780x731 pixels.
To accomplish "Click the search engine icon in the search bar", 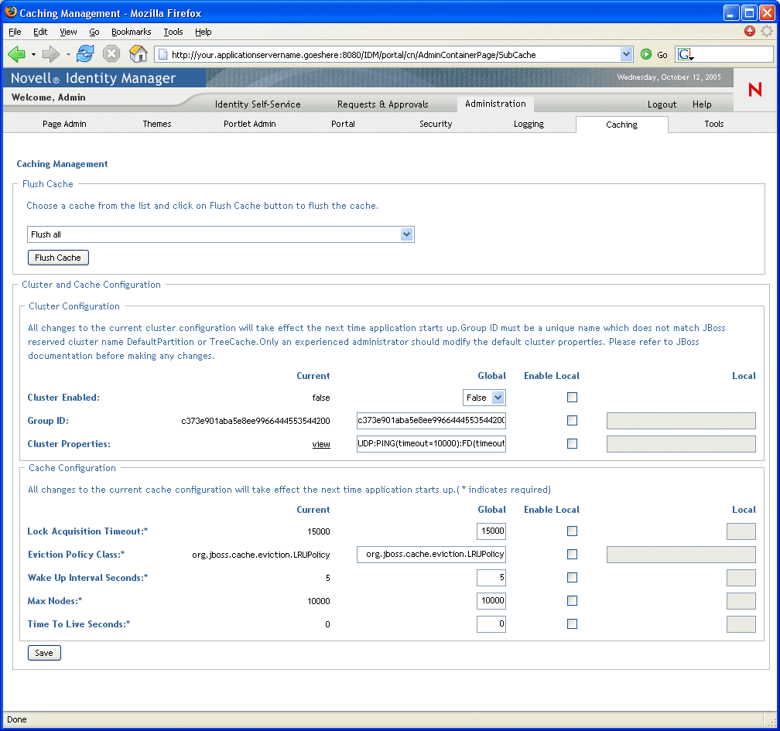I will pos(684,54).
